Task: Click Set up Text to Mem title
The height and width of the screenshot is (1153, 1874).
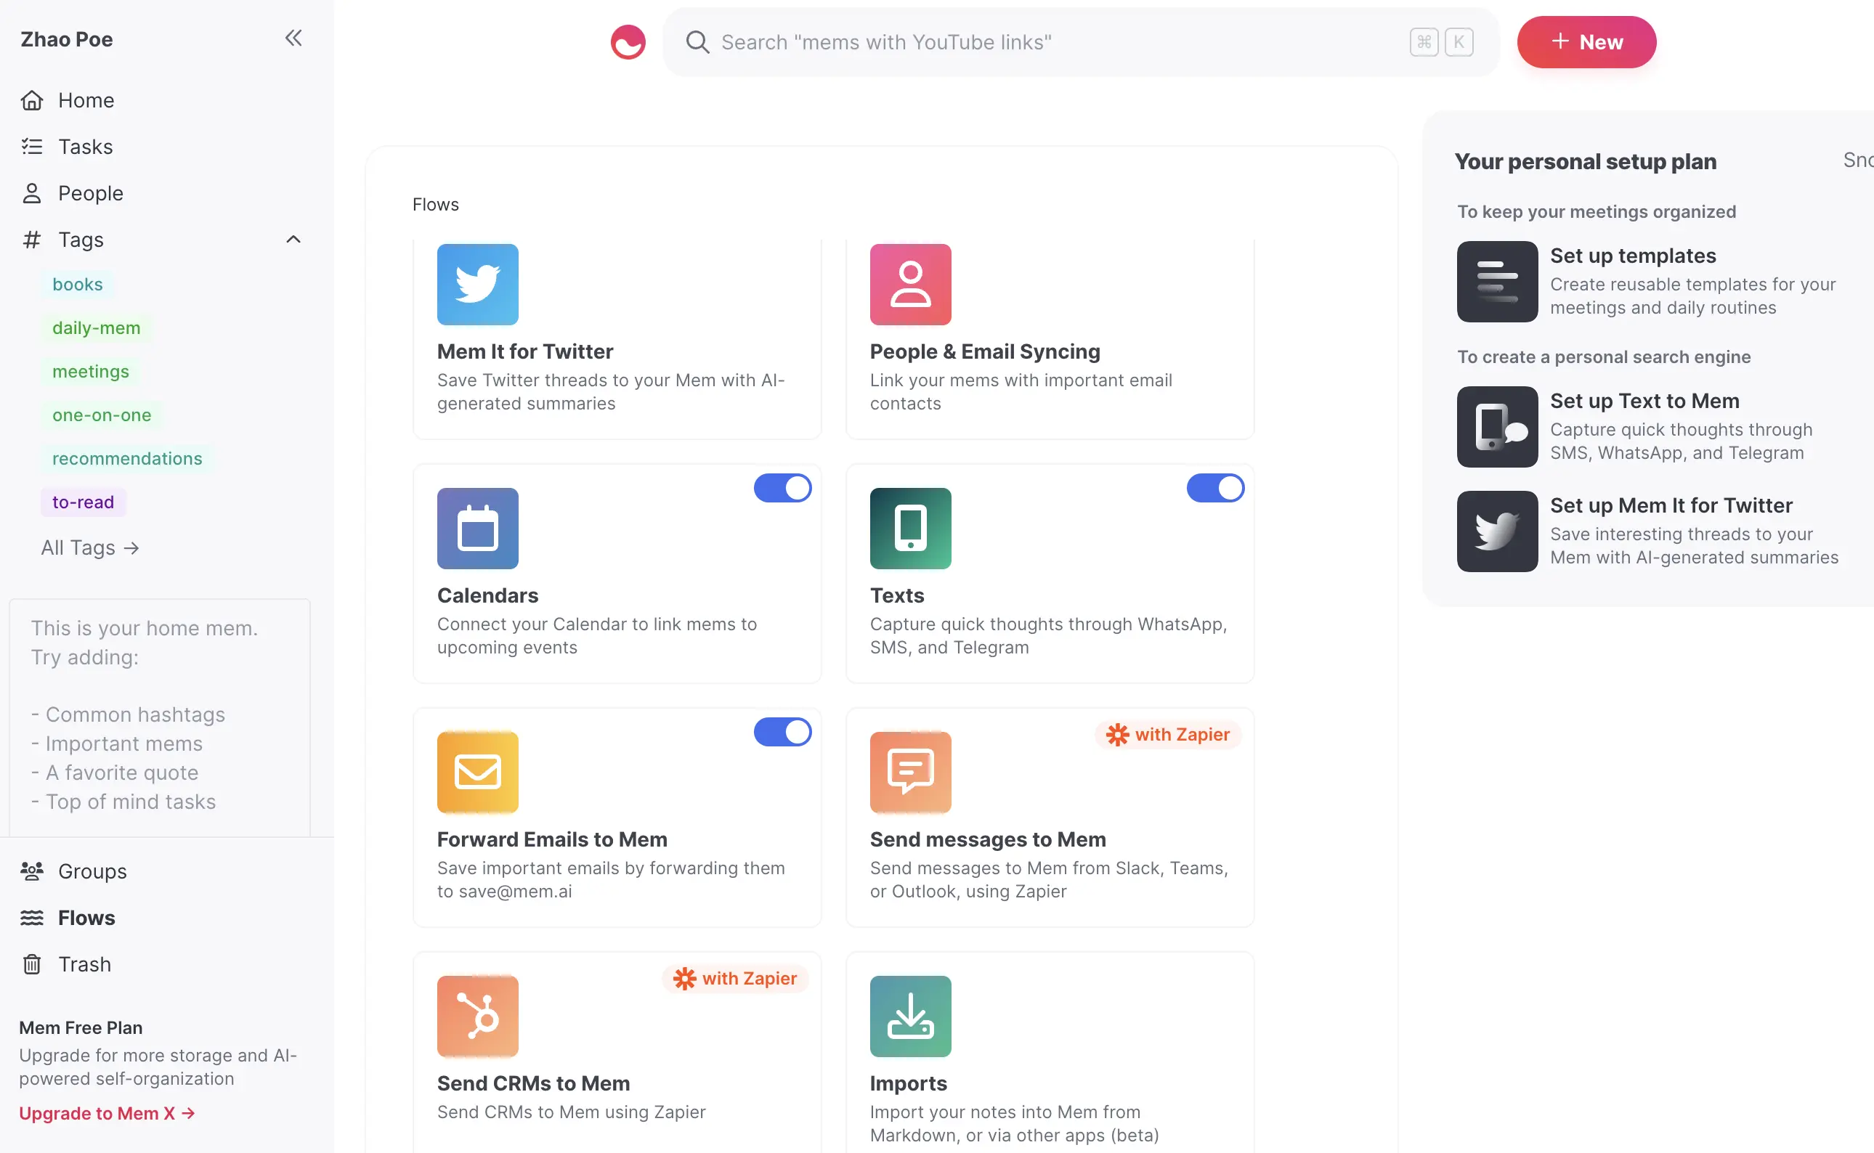Action: 1644,401
